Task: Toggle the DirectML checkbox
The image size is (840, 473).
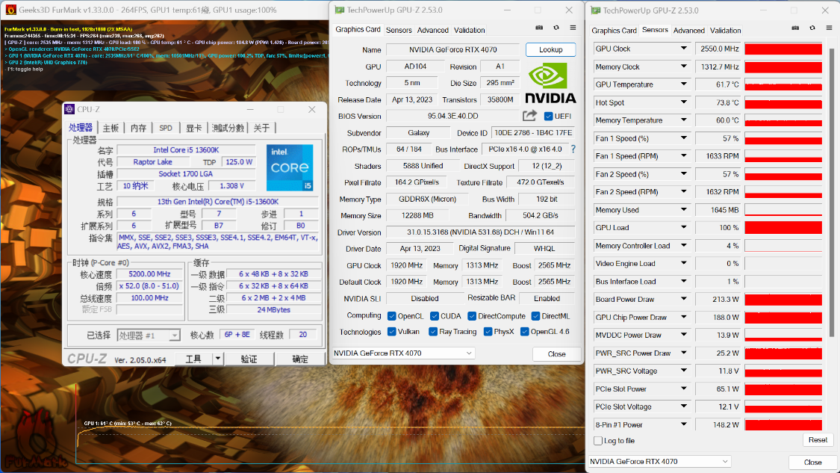Action: pos(535,316)
